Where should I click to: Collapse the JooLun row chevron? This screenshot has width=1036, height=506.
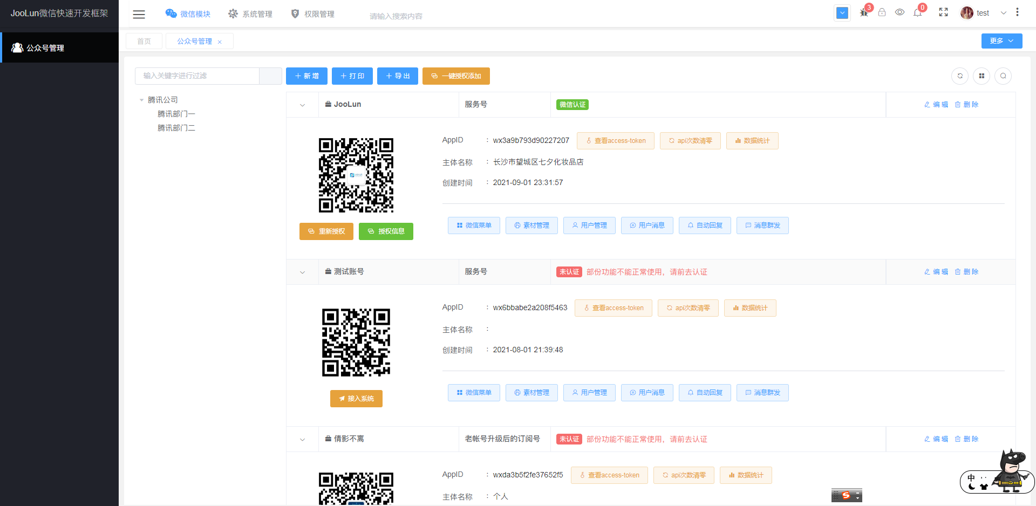[302, 105]
